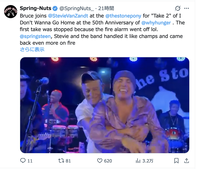
Task: Share the tweet with the upload arrow icon
Action: tap(186, 161)
